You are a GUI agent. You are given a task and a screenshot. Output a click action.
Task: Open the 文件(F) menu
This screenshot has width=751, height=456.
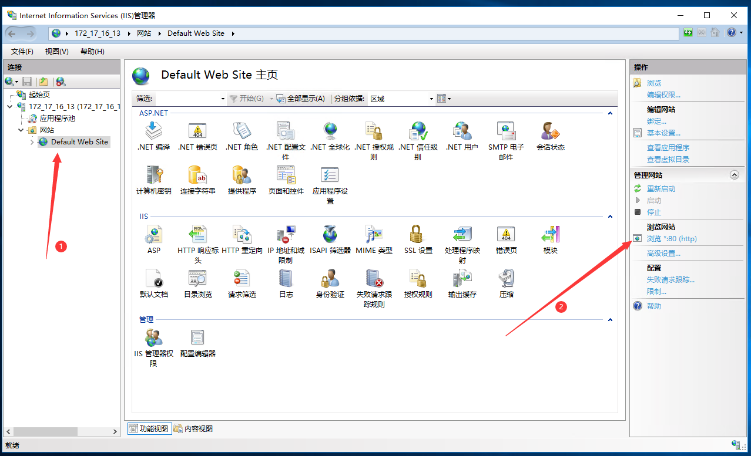tap(22, 52)
